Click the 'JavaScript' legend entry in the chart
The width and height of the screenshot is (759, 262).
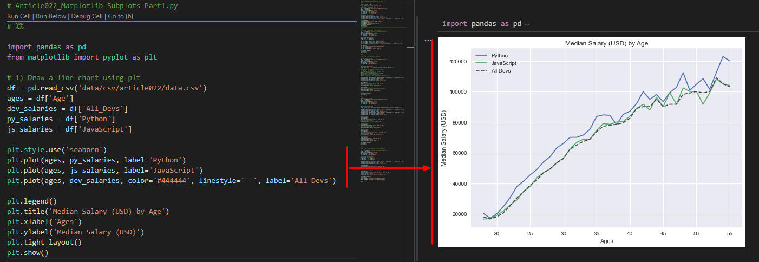pos(496,63)
